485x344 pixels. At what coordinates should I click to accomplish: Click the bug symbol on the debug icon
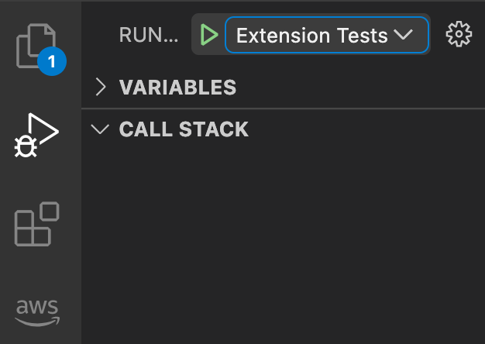[26, 146]
